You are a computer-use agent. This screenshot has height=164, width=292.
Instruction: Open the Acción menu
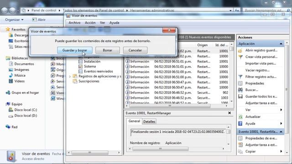[x=90, y=23]
